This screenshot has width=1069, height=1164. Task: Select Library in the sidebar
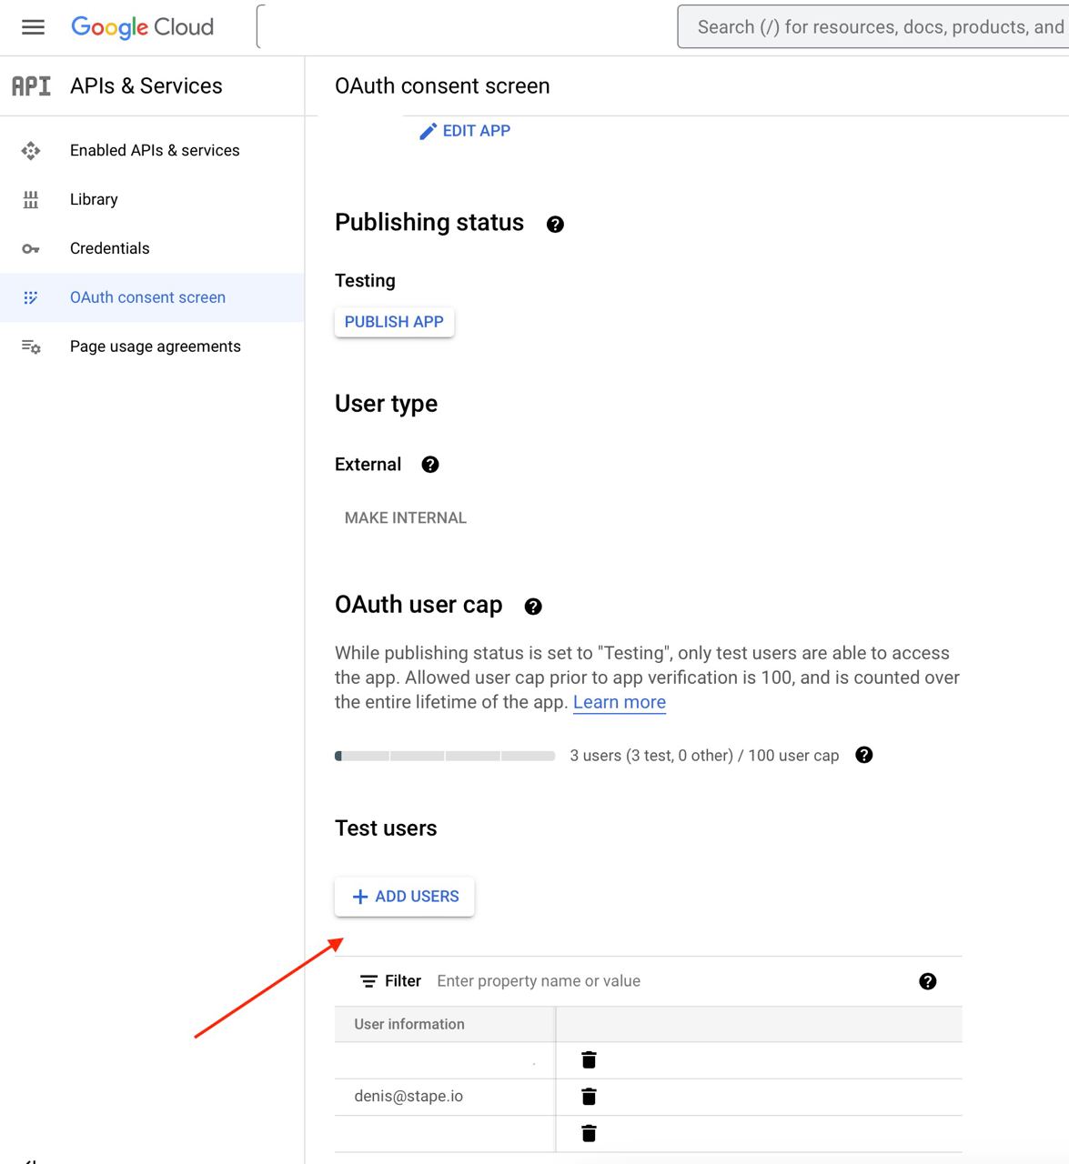93,199
